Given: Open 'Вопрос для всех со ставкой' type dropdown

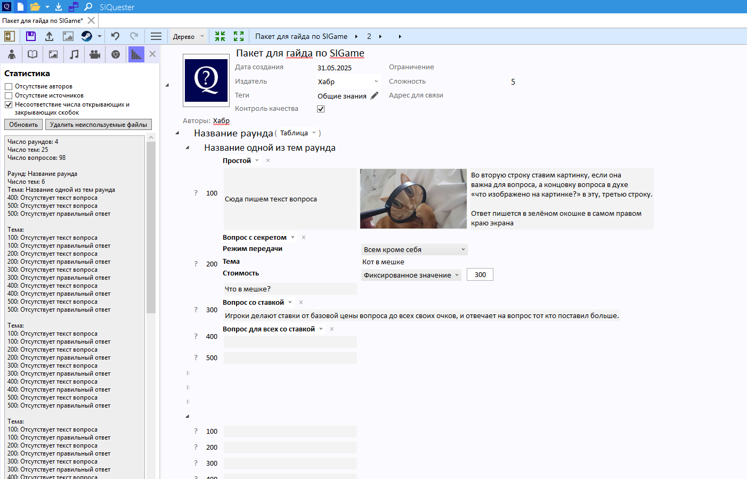Looking at the screenshot, I should click(x=321, y=329).
